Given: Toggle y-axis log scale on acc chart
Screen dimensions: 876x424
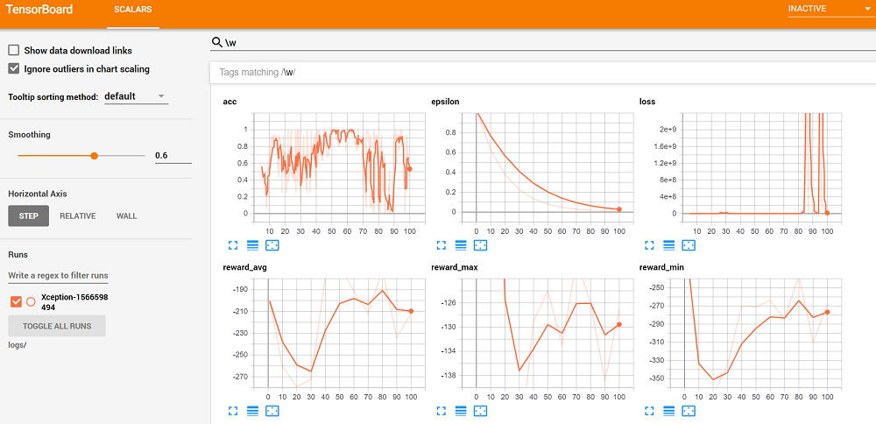Looking at the screenshot, I should coord(252,245).
